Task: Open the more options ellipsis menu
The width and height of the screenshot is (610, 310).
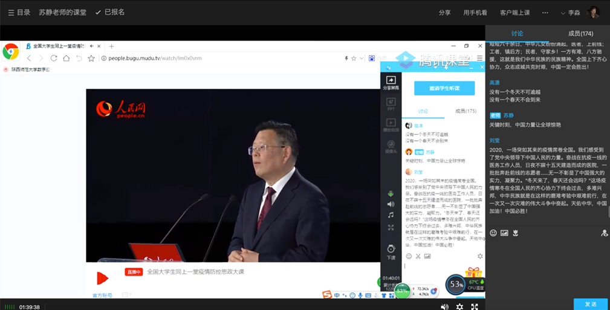Action: click(545, 13)
